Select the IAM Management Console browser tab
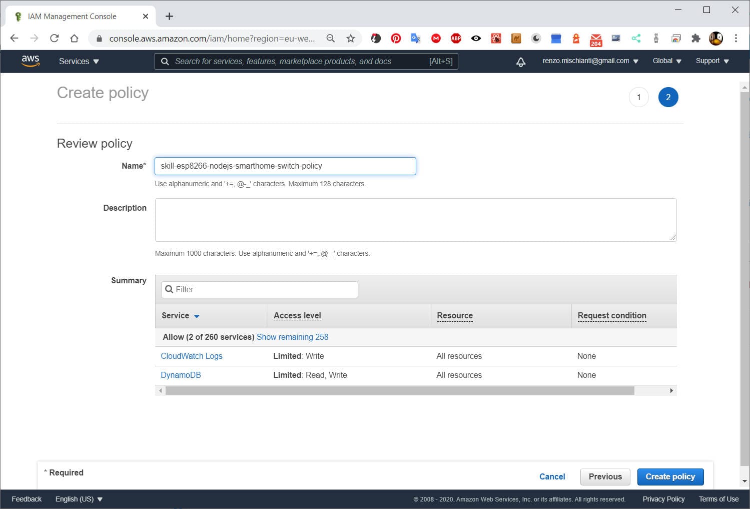Image resolution: width=750 pixels, height=509 pixels. click(x=74, y=16)
